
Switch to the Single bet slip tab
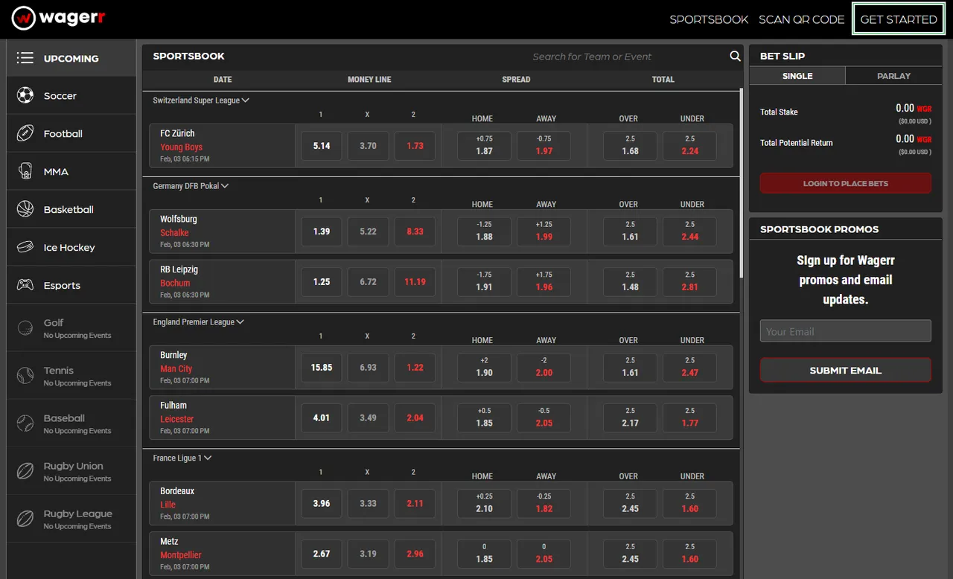pyautogui.click(x=797, y=76)
